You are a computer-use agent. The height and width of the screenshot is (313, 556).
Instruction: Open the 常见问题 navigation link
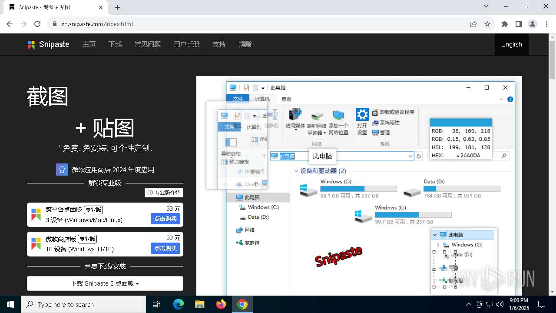148,44
